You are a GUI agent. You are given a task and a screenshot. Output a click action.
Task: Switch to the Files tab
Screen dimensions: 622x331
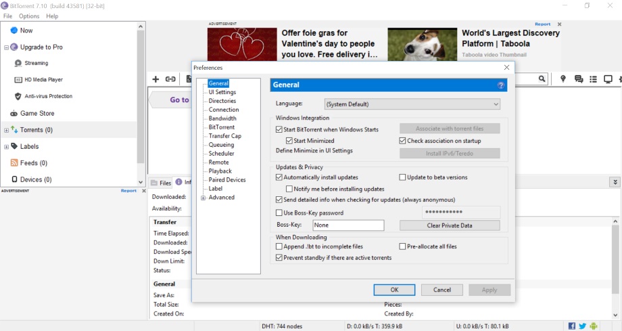[x=161, y=182]
